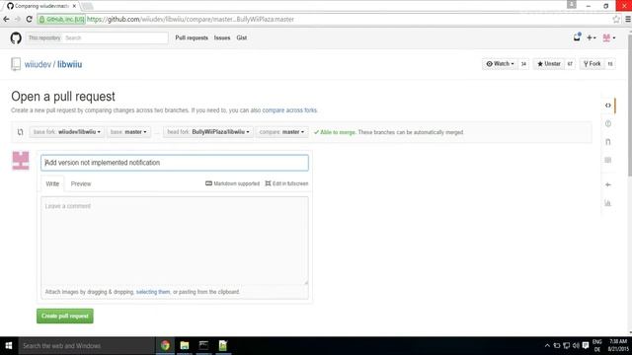Open the Pulse icon in the right sidebar
Image resolution: width=632 pixels, height=355 pixels.
point(608,184)
